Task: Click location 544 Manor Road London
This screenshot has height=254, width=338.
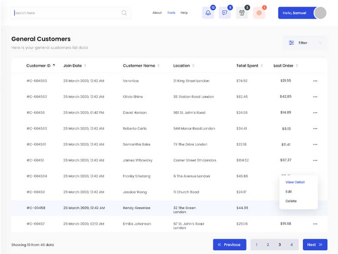Action: [x=194, y=129]
